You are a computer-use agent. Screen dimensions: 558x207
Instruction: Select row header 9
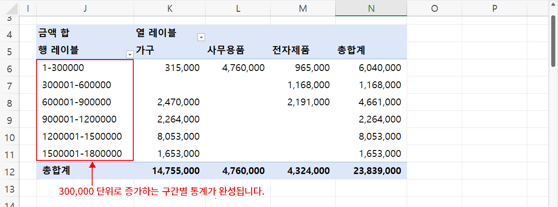pos(10,119)
